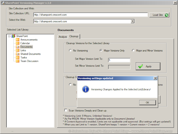
Task: Collapse the SharePoint tree node
Action: point(9,36)
